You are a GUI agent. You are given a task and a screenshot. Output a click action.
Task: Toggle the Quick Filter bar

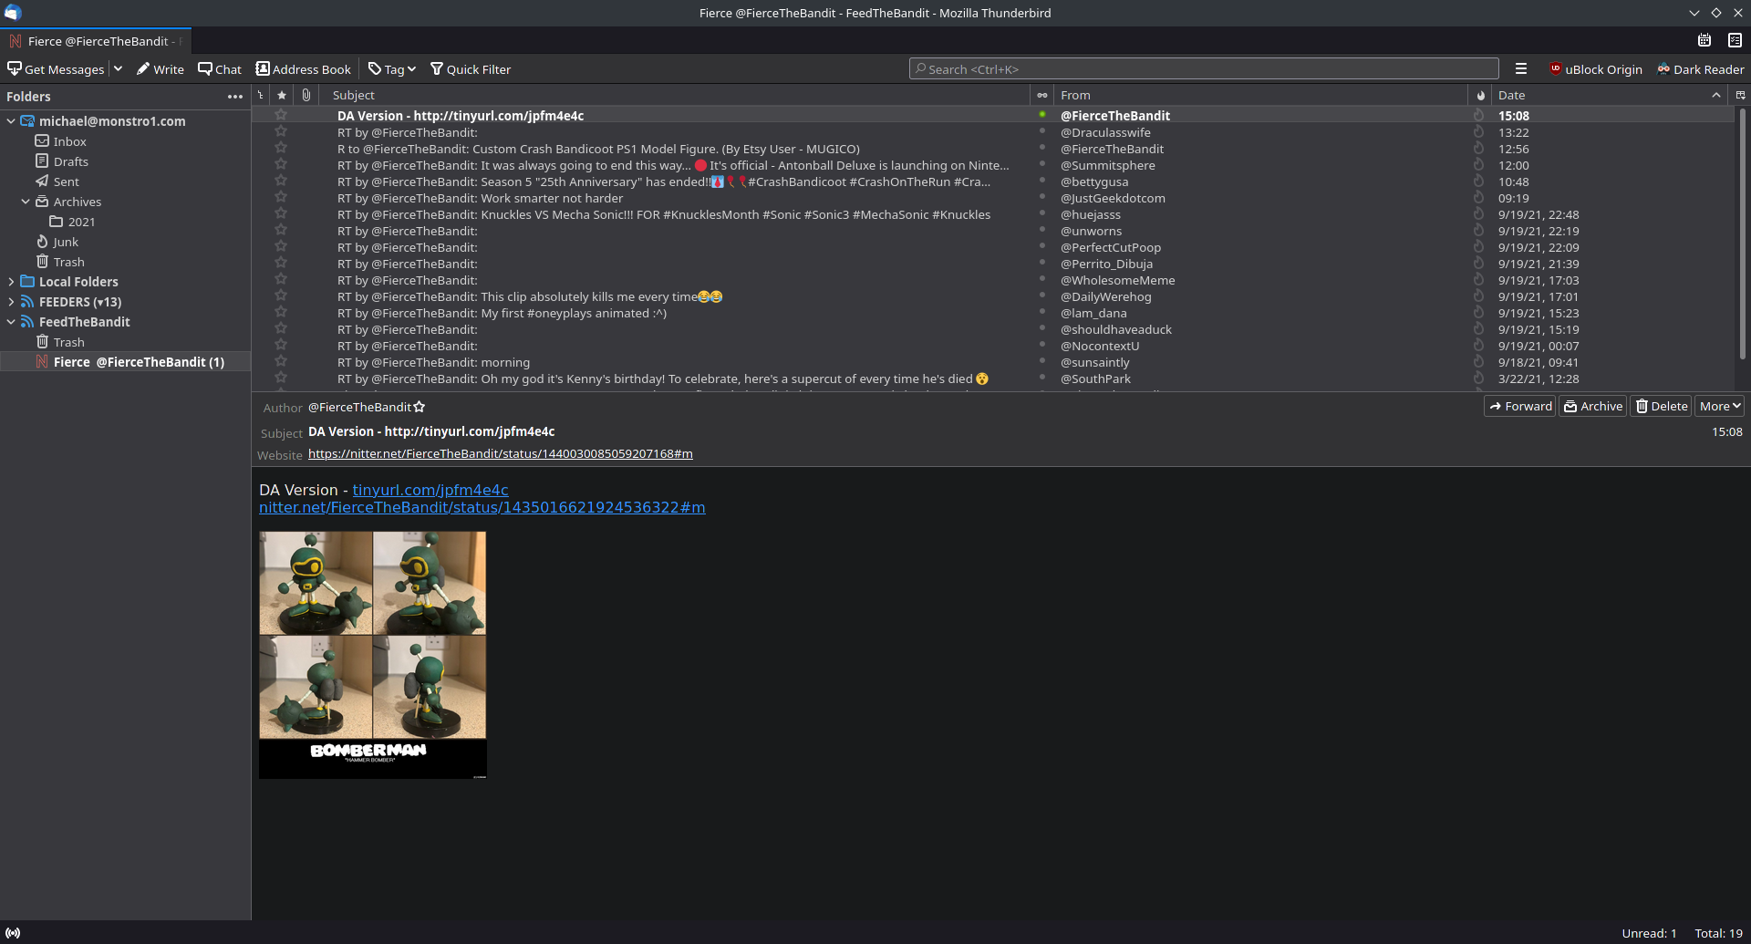pyautogui.click(x=471, y=69)
